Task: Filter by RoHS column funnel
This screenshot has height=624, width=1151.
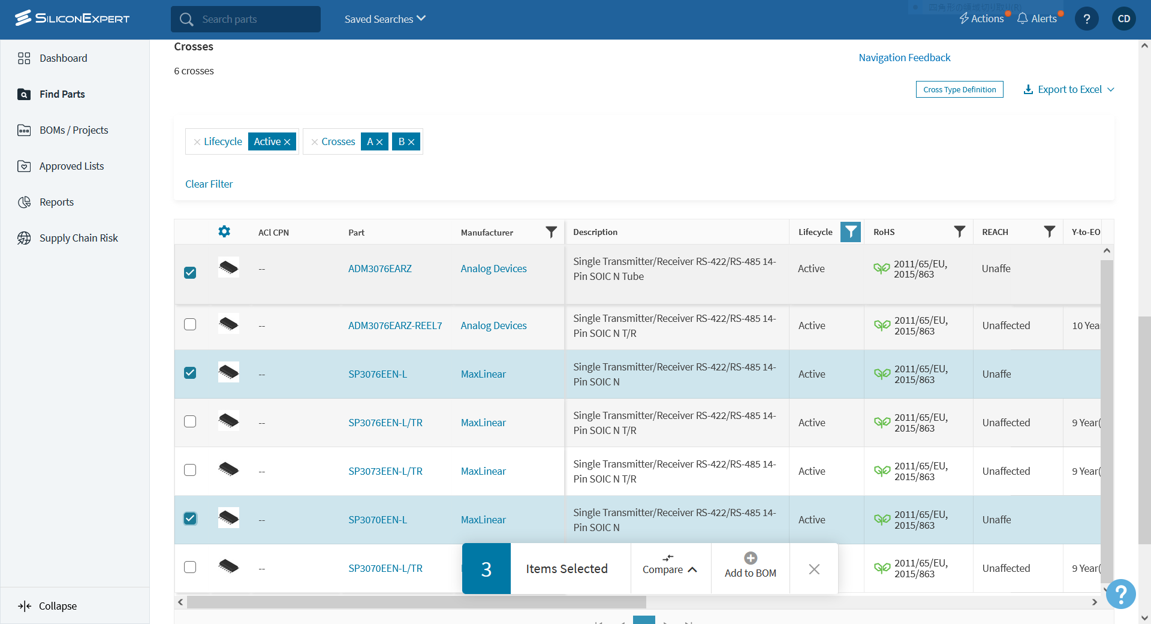Action: click(960, 231)
